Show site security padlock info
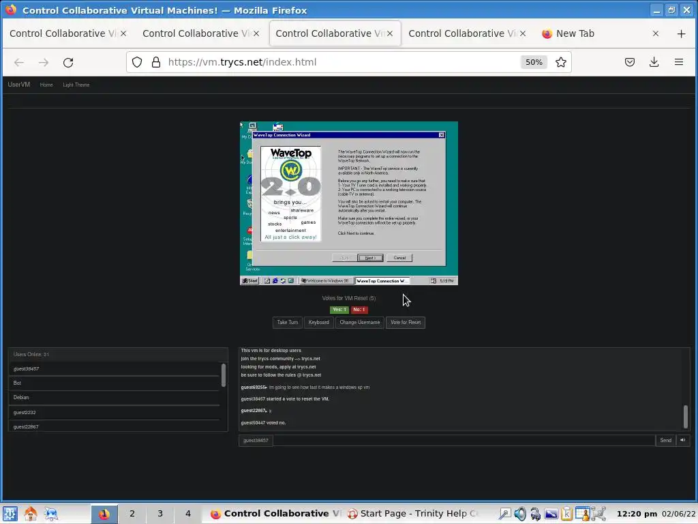Image resolution: width=698 pixels, height=524 pixels. point(156,62)
